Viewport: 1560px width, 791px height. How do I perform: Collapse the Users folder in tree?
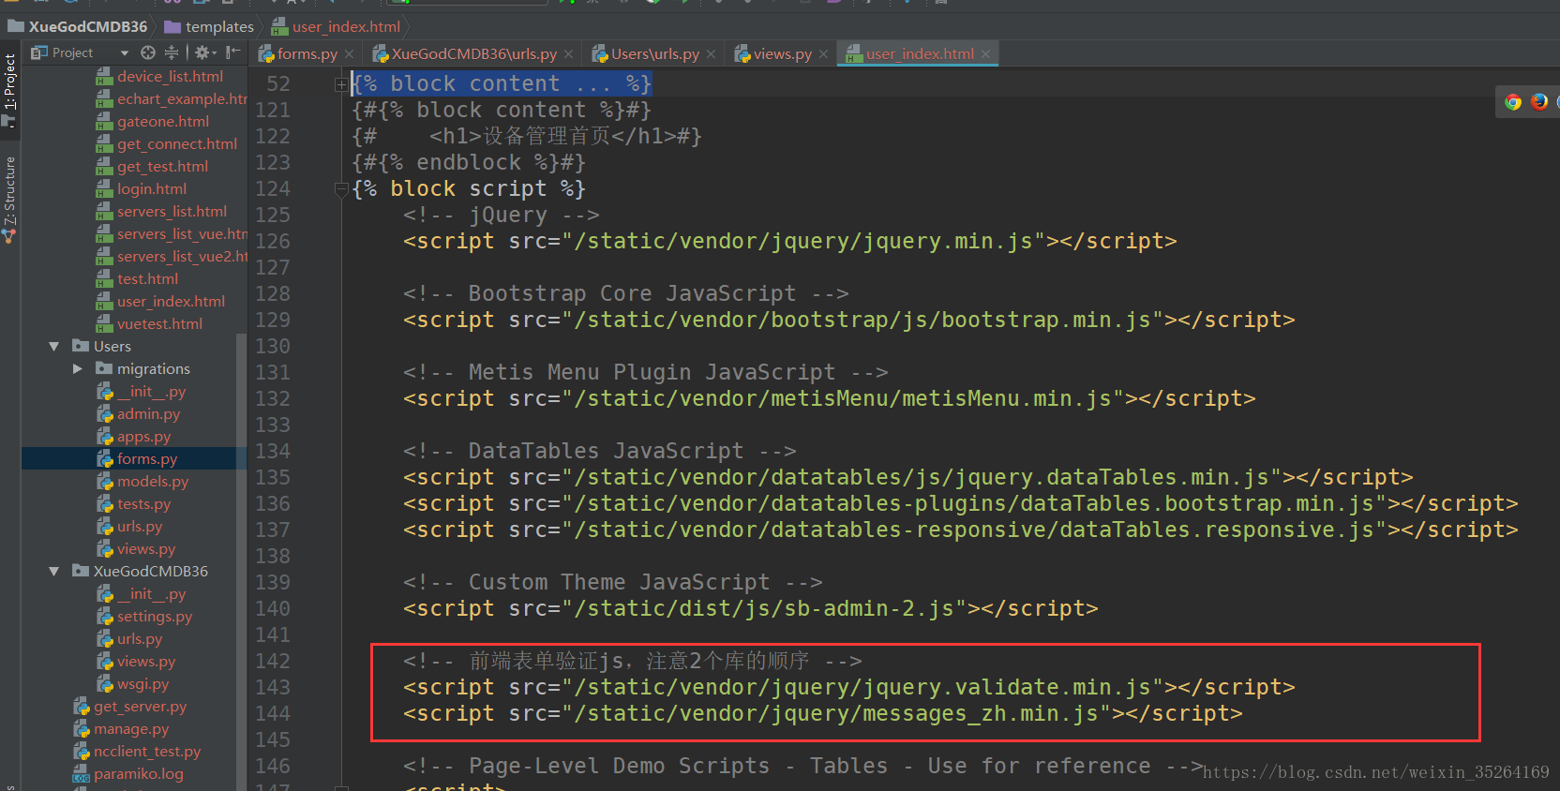(54, 347)
